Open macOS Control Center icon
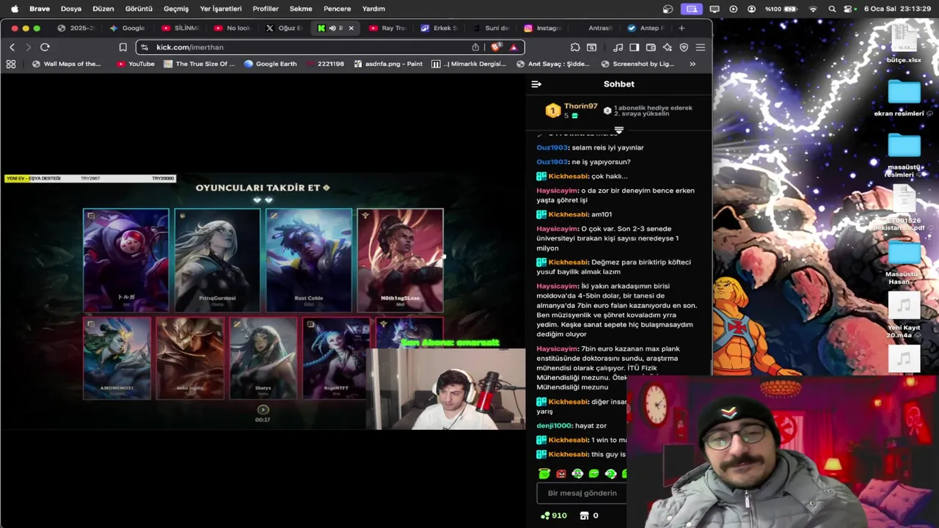Image resolution: width=939 pixels, height=528 pixels. pos(849,9)
